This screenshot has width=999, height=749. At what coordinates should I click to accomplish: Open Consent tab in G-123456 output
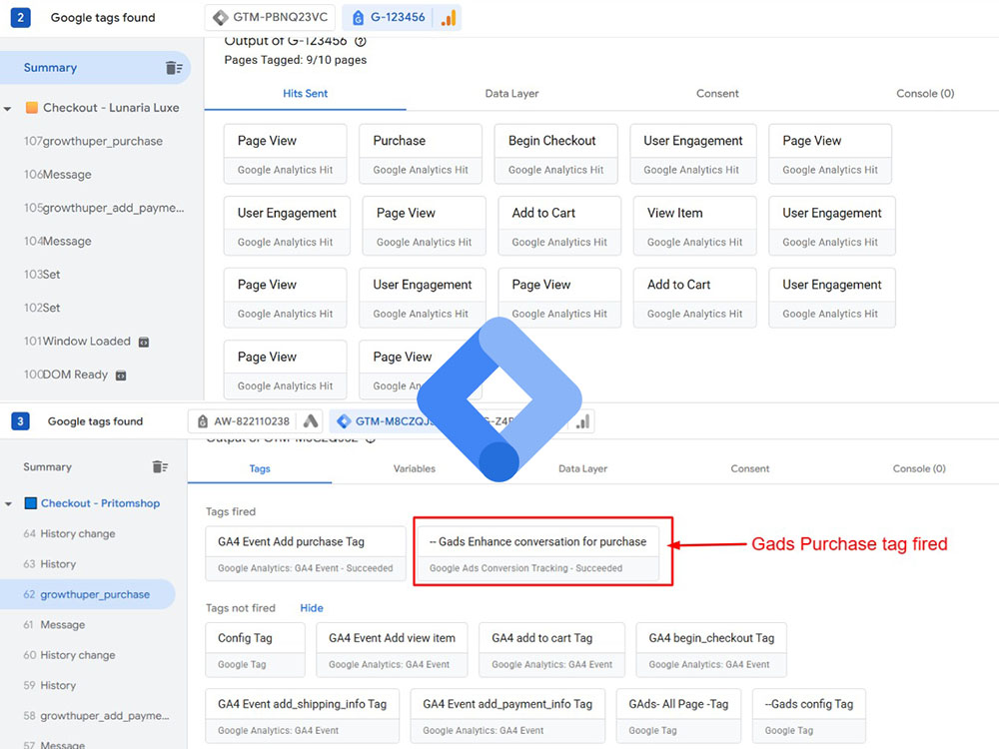click(x=717, y=94)
